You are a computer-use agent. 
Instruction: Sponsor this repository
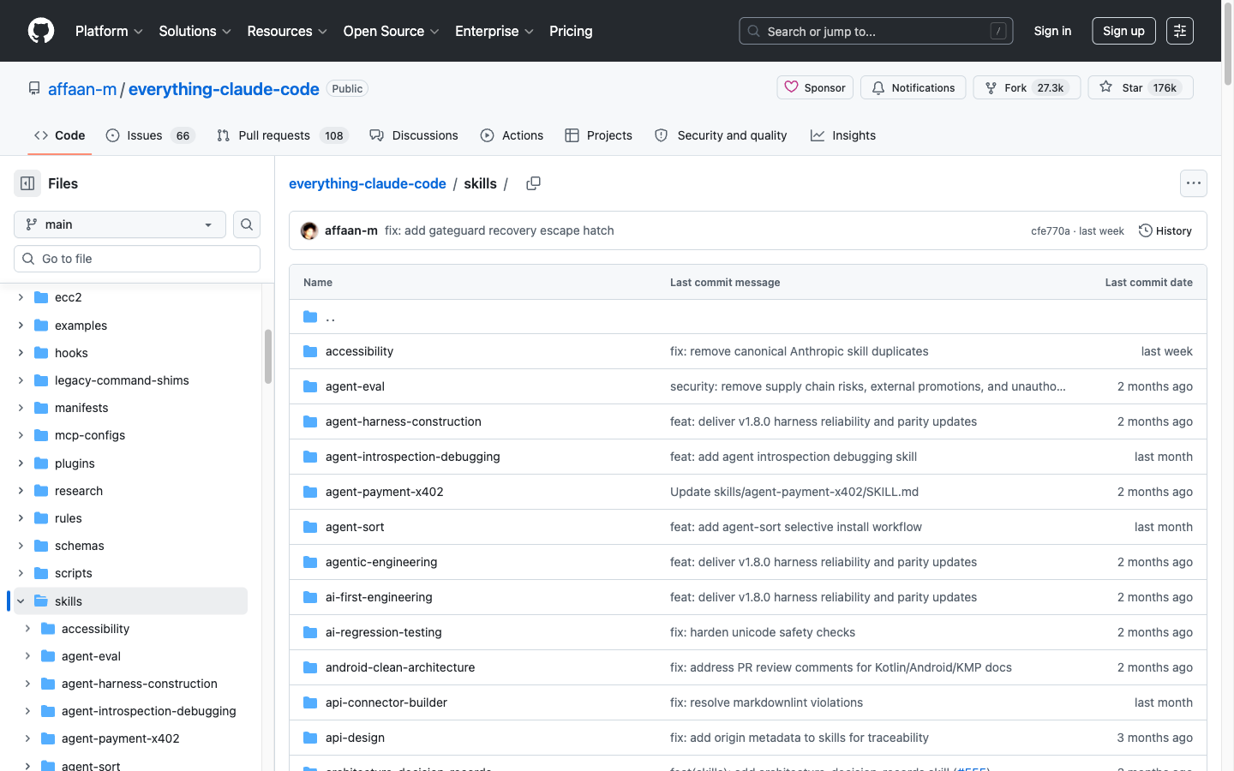click(815, 87)
